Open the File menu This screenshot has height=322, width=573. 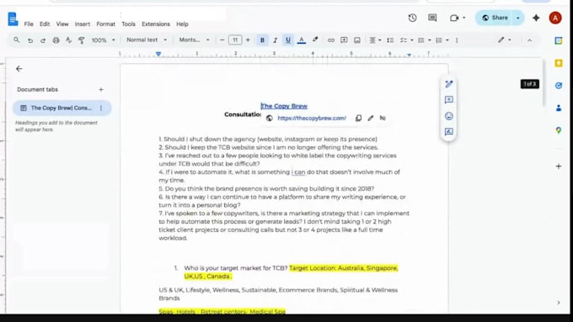point(29,24)
